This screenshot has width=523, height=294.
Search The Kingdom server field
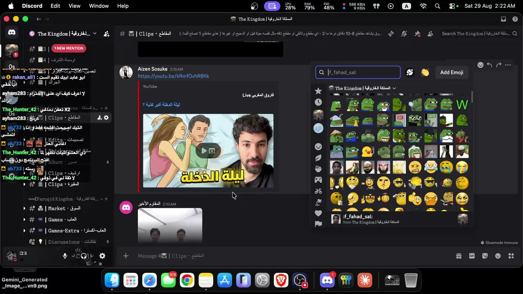(479, 33)
